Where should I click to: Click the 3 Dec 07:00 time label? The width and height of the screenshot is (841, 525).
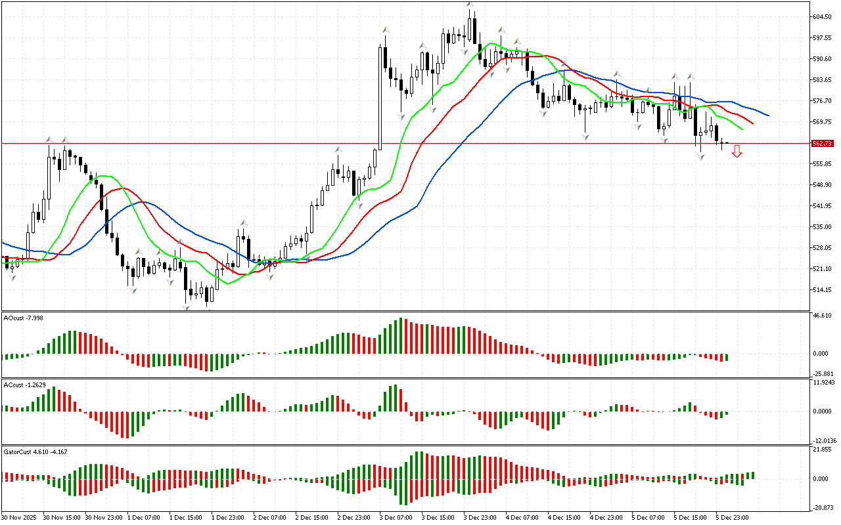[x=396, y=517]
